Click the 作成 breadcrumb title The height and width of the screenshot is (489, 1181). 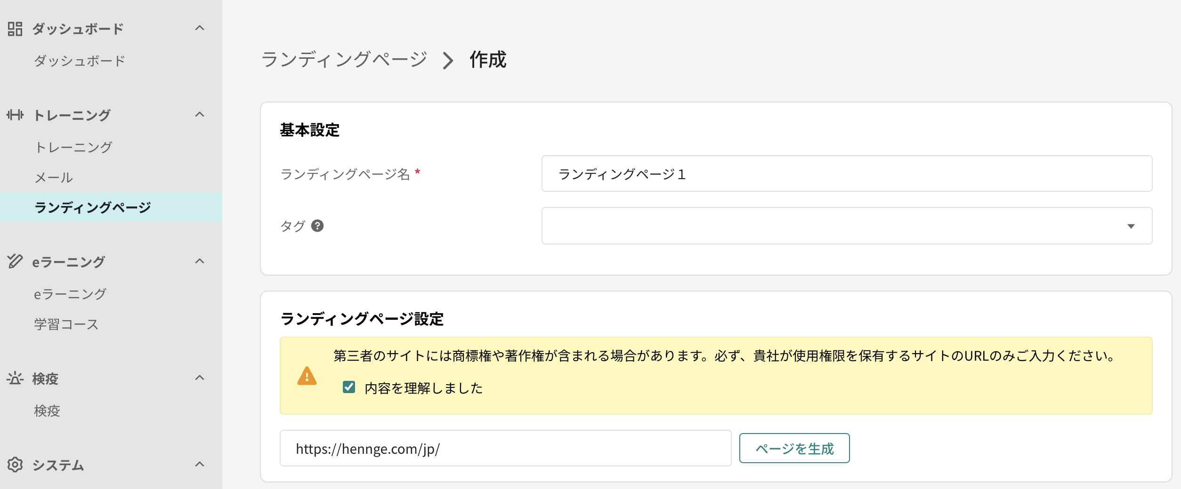pyautogui.click(x=488, y=60)
